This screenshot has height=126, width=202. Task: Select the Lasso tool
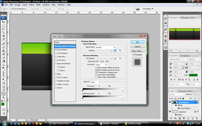click(3, 29)
